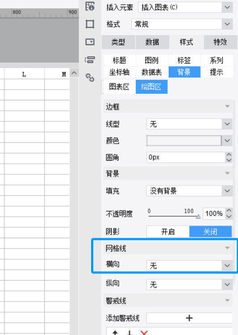Increase the 圆角 radius stepper up arrow

point(229,155)
